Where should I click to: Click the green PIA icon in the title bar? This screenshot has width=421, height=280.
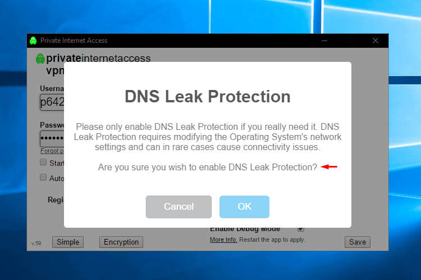pyautogui.click(x=33, y=40)
